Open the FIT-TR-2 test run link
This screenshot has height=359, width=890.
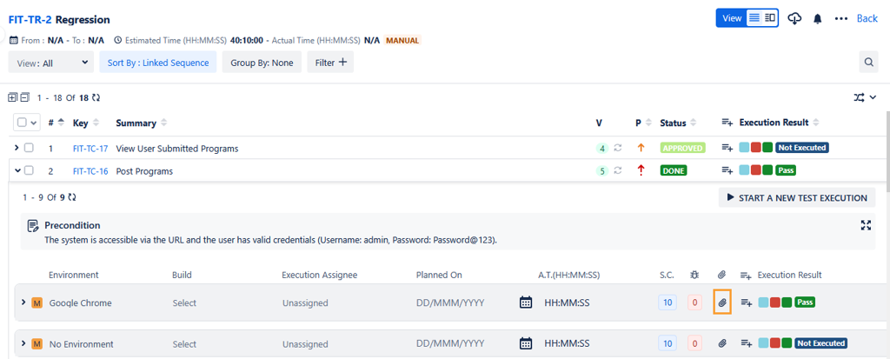(x=30, y=19)
